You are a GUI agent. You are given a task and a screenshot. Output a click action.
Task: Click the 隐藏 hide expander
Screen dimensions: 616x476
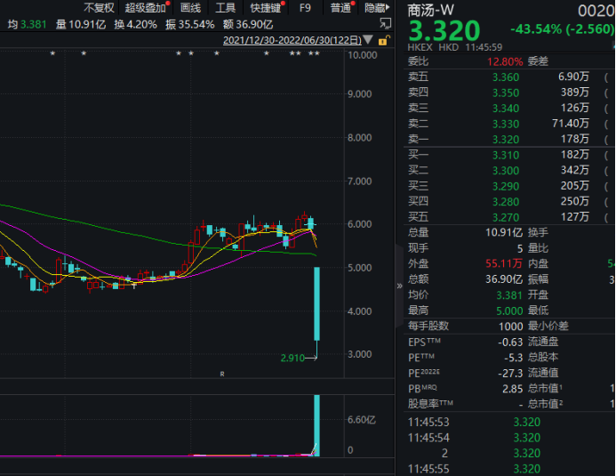click(x=376, y=7)
